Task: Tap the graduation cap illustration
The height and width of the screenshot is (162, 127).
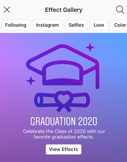Action: pyautogui.click(x=63, y=66)
